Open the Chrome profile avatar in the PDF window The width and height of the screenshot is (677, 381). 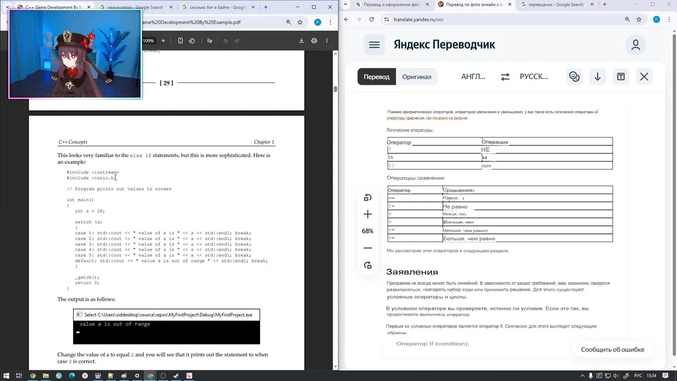coord(317,22)
